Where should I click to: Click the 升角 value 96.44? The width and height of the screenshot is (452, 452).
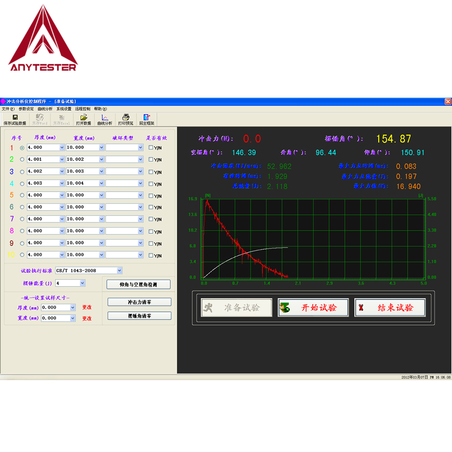326,152
